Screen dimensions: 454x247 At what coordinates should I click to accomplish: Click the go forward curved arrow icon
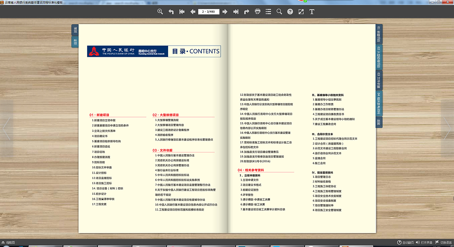[247, 12]
